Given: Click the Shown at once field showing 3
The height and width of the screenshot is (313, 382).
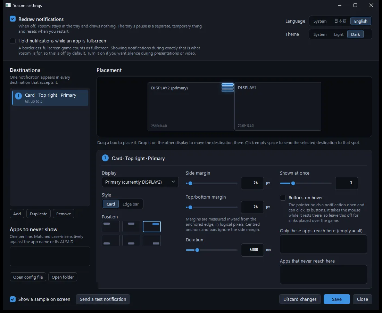Looking at the screenshot, I should (347, 183).
